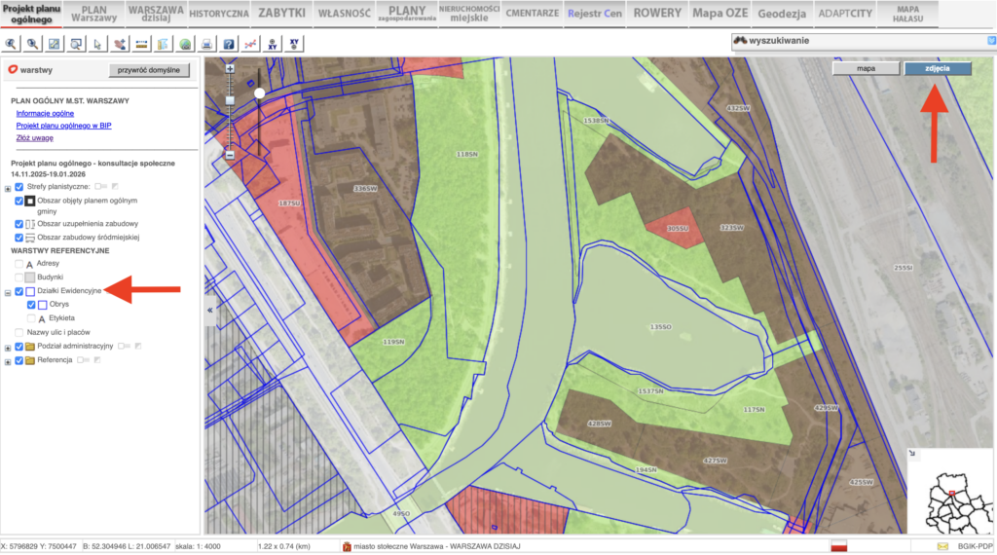The width and height of the screenshot is (997, 555).
Task: Click the przywróć domyślne button
Action: click(x=150, y=70)
